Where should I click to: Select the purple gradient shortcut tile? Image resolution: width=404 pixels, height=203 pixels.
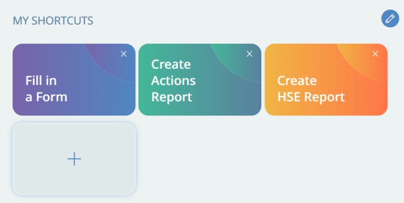pos(74,79)
